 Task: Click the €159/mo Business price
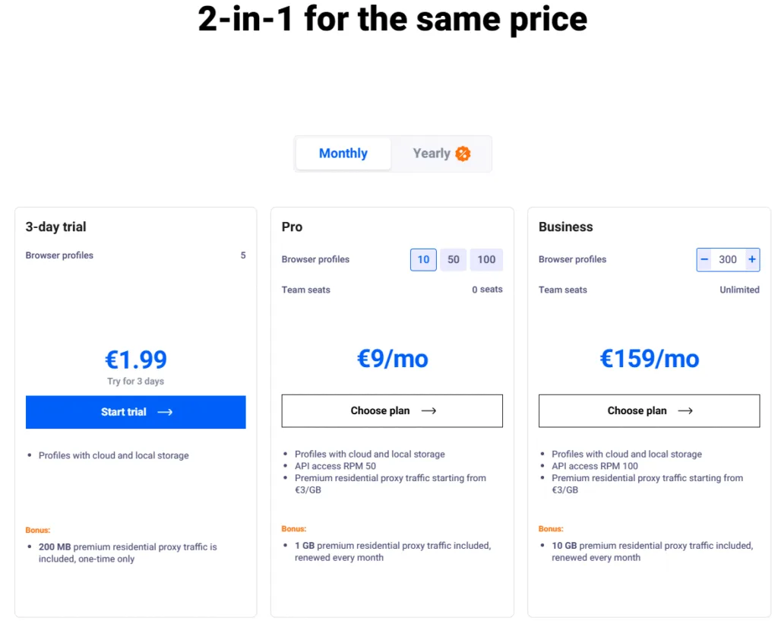point(649,358)
